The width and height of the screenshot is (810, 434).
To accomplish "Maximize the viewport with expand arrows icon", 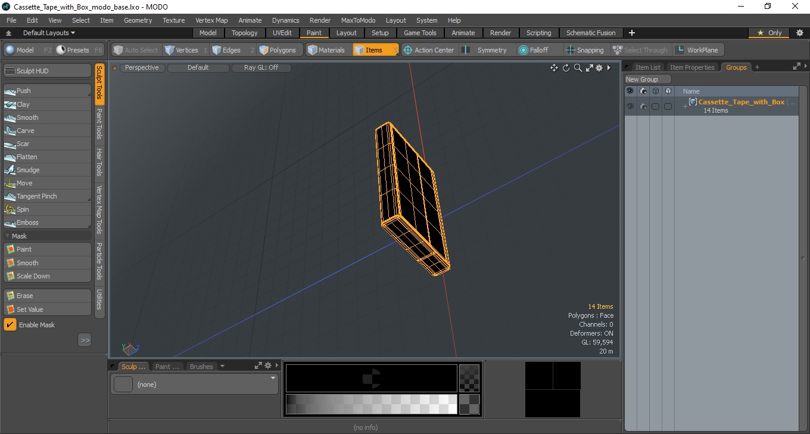I will click(589, 68).
